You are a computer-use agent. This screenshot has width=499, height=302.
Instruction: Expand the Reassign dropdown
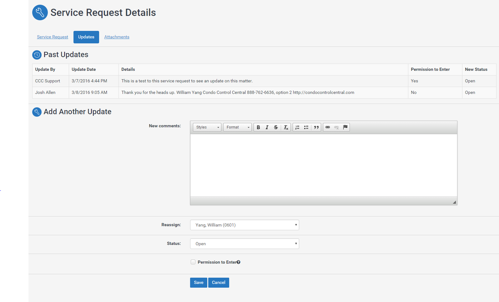click(x=244, y=225)
